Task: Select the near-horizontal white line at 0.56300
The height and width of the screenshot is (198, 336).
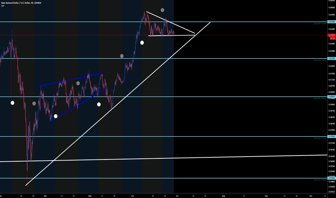Action: [x=164, y=158]
